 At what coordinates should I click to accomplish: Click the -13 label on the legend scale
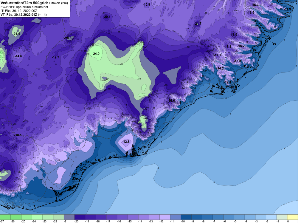pos(150,221)
